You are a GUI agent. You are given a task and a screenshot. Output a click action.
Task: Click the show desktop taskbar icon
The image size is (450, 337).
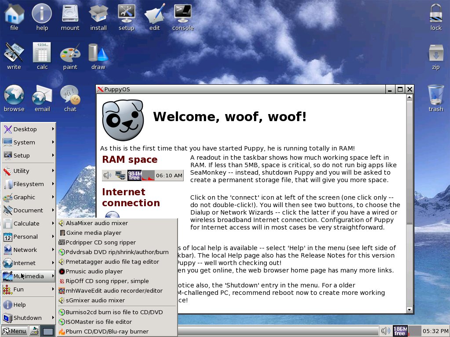point(34,331)
